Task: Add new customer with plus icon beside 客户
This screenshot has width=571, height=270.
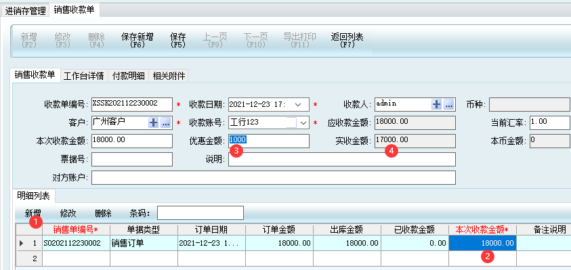Action: (x=153, y=122)
